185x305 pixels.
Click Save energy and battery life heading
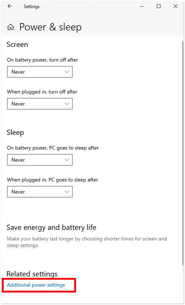tap(52, 227)
